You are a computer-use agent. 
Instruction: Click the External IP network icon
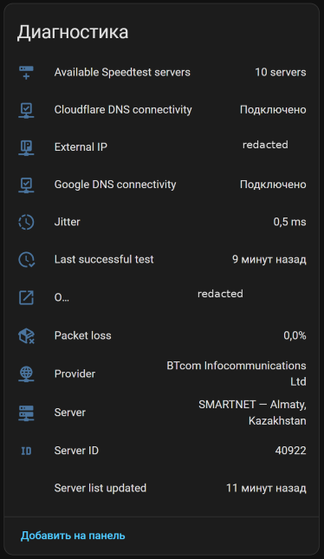point(26,147)
